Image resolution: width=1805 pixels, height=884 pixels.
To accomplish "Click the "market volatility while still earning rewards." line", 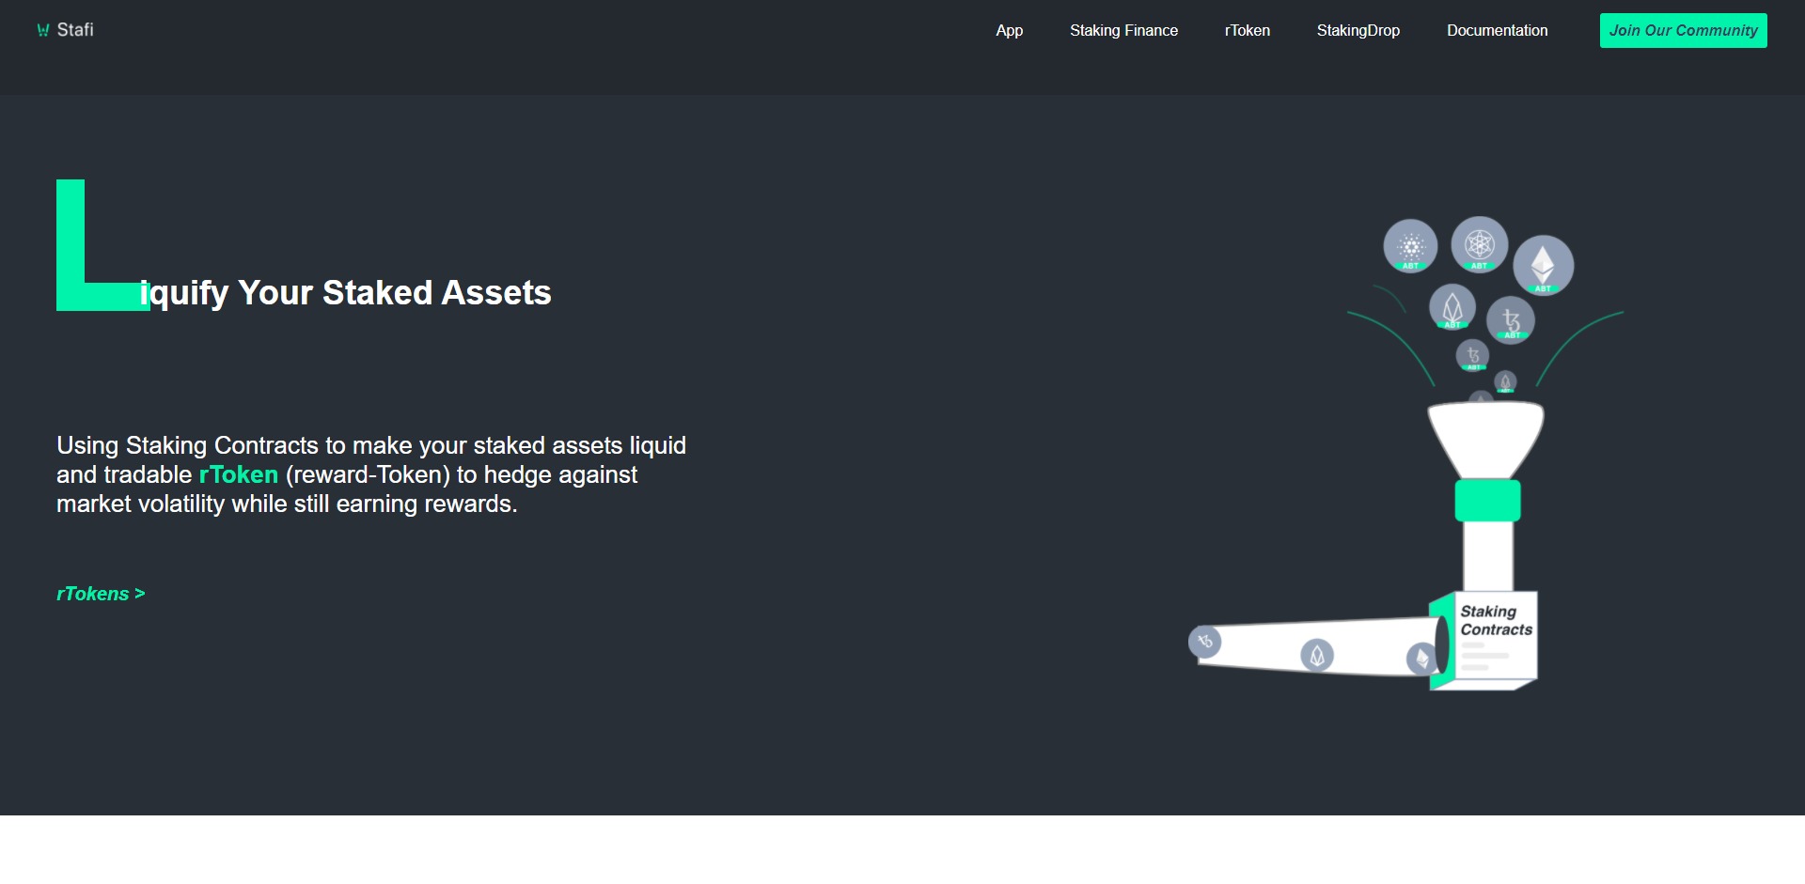I will click(287, 504).
